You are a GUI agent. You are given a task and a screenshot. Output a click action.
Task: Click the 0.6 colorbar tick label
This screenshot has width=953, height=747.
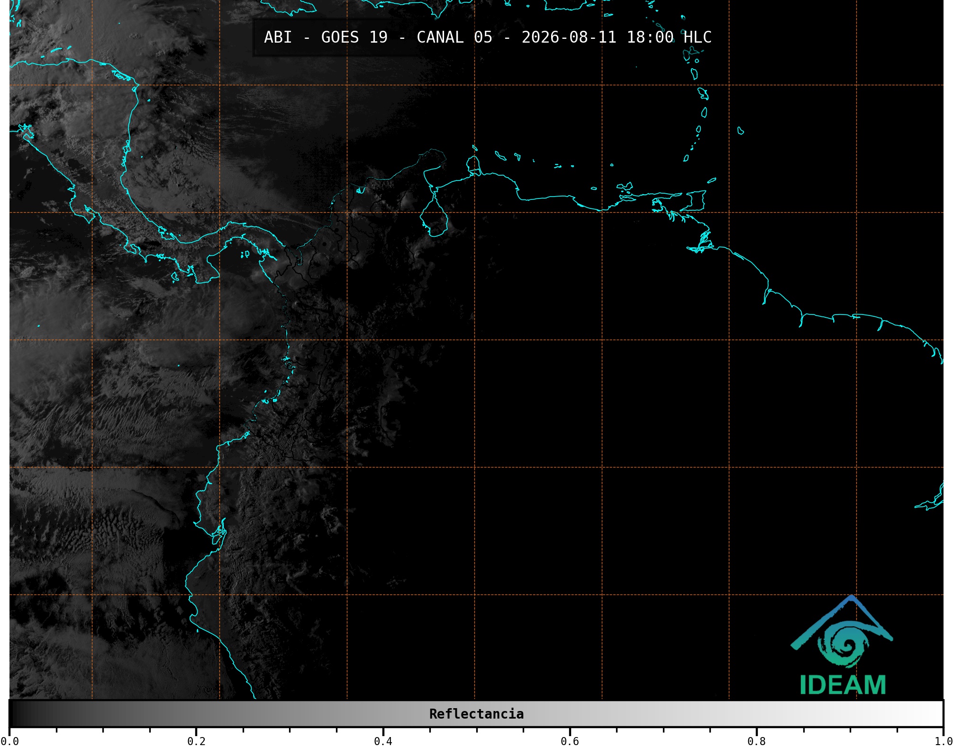[570, 741]
